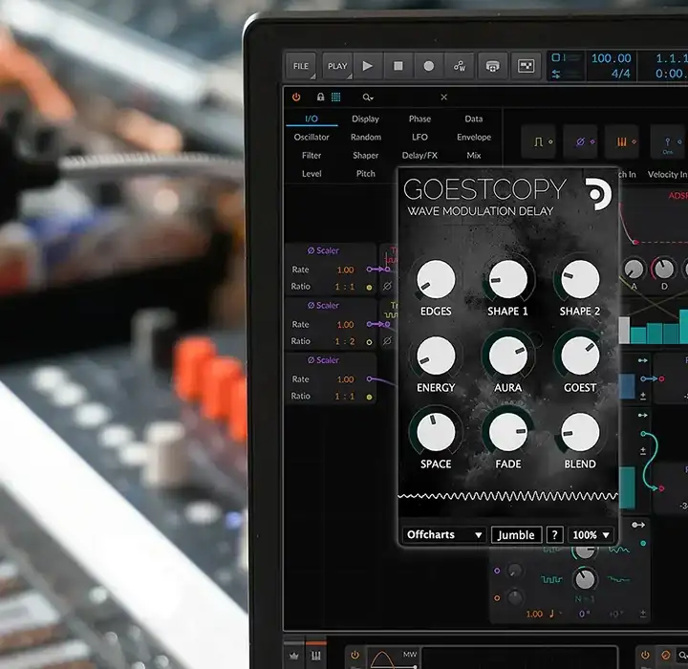The height and width of the screenshot is (669, 688).
Task: Click the overdub loop icon in the toolbar
Action: (493, 66)
